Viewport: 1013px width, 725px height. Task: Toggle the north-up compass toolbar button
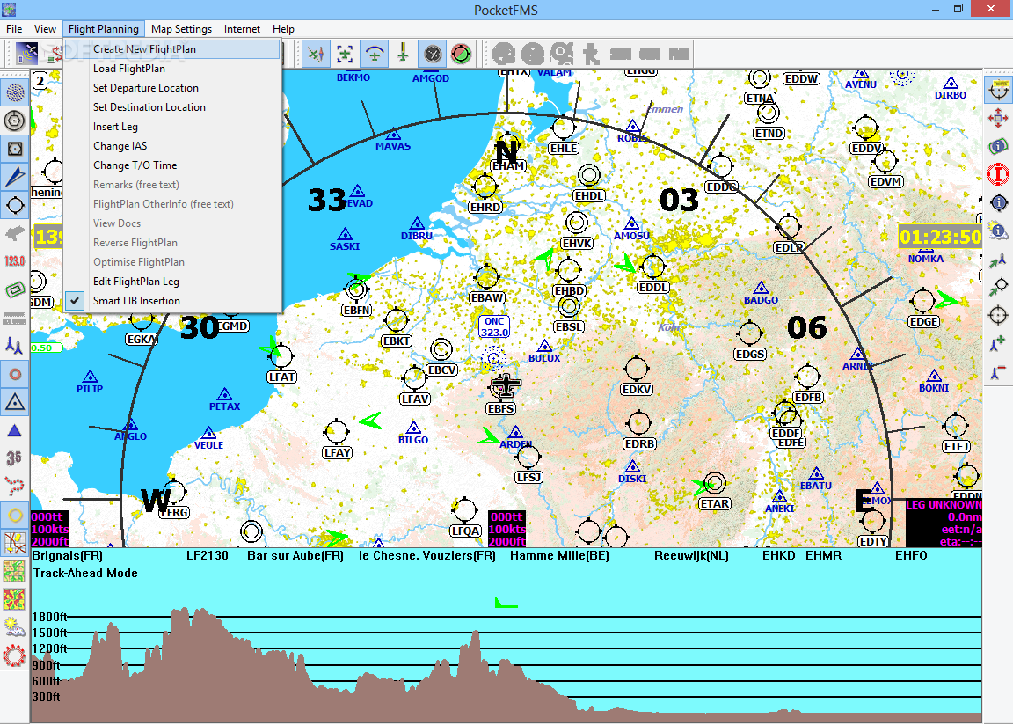tap(316, 54)
